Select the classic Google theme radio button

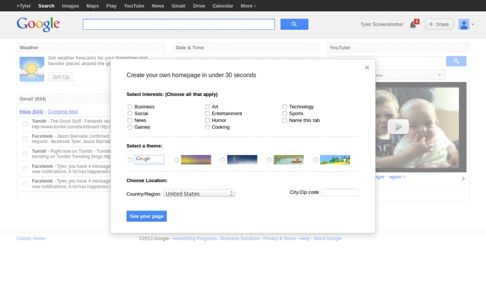(130, 160)
